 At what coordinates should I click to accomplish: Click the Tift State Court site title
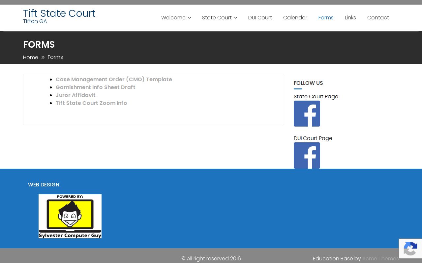tap(59, 13)
